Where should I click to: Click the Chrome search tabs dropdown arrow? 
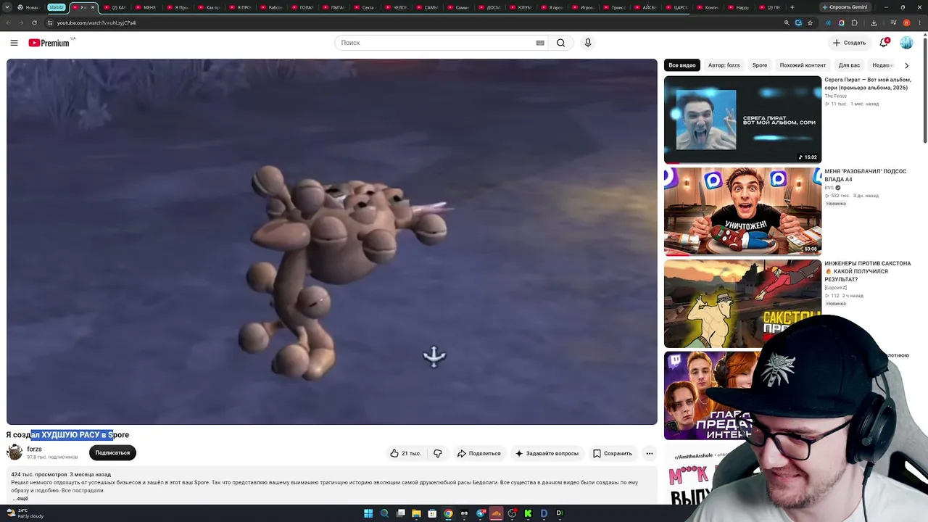coord(9,7)
